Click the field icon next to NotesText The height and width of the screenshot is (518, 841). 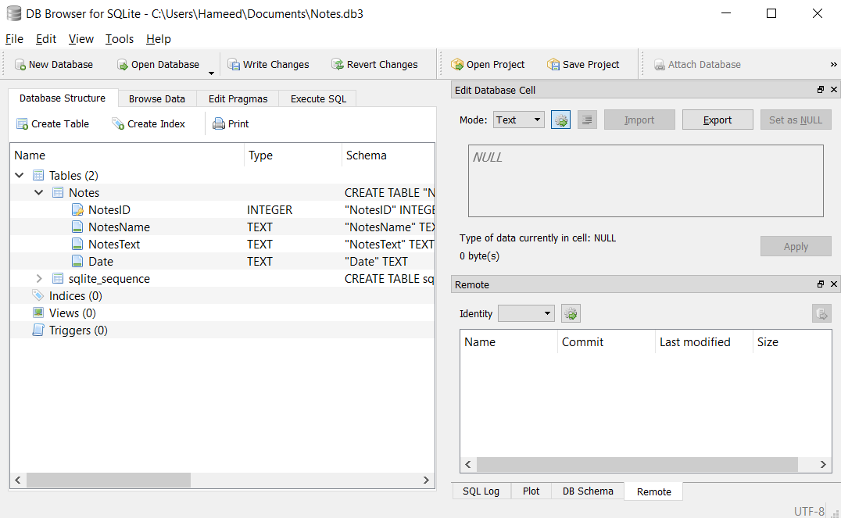(x=78, y=244)
